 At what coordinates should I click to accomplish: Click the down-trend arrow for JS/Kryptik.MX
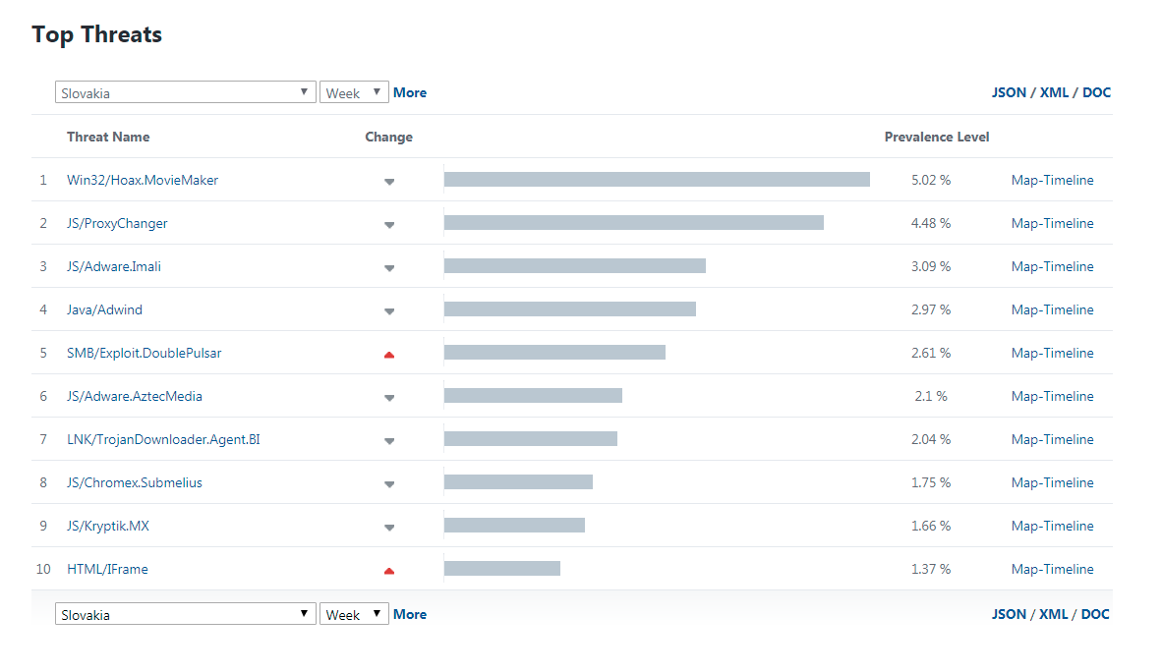click(x=389, y=528)
